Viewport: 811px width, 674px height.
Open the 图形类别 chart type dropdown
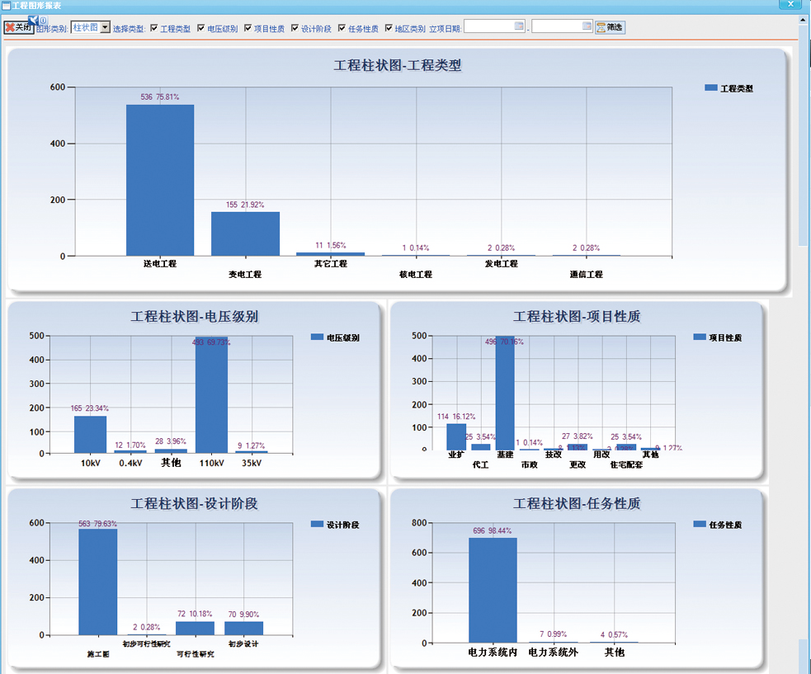pyautogui.click(x=105, y=27)
